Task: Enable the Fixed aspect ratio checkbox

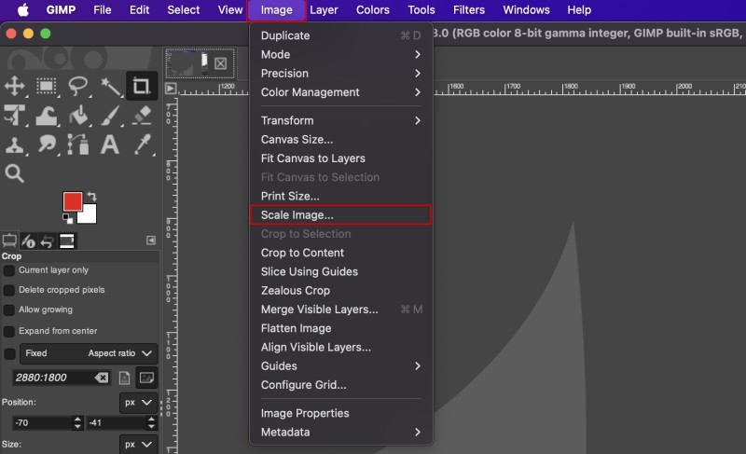Action: click(9, 353)
